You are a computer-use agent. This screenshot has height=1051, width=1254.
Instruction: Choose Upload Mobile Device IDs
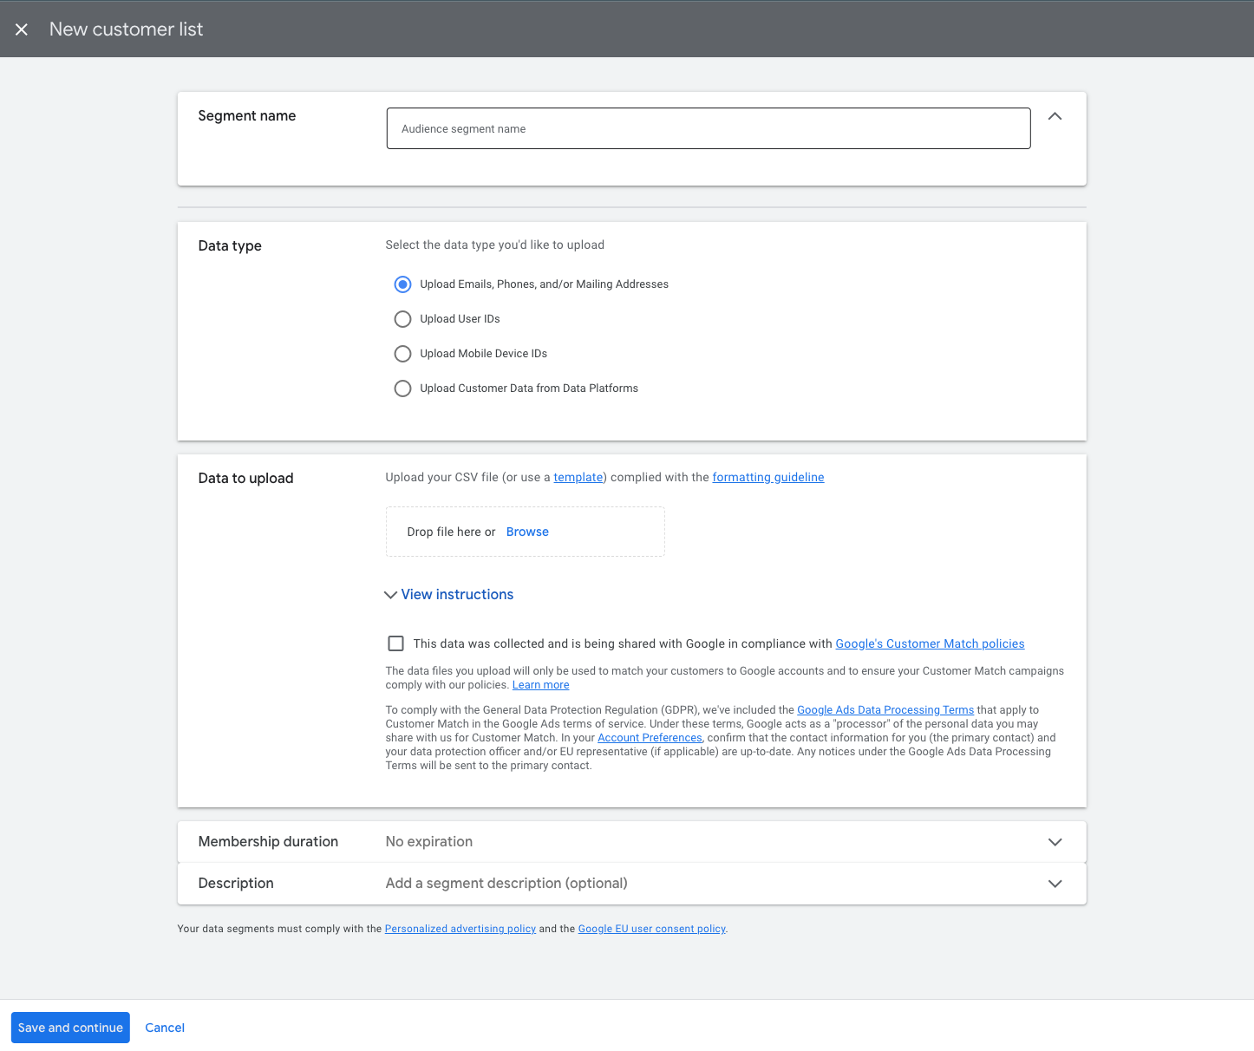[x=402, y=354]
